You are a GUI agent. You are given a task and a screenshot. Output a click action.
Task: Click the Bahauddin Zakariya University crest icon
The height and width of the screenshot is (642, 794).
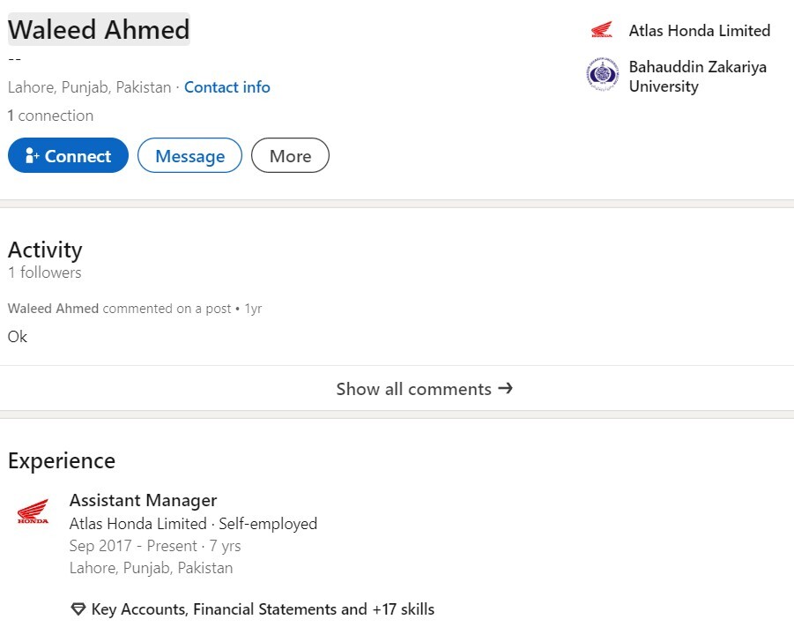pos(602,74)
